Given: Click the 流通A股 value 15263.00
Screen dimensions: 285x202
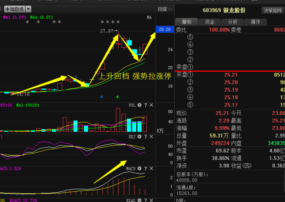Looking at the screenshot, I should pos(187,193).
